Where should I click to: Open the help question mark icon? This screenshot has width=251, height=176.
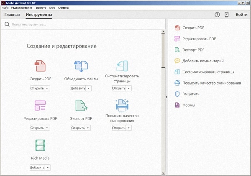pyautogui.click(x=217, y=15)
